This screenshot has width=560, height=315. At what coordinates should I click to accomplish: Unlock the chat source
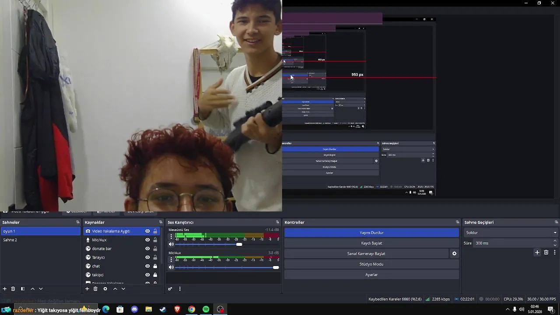point(155,266)
